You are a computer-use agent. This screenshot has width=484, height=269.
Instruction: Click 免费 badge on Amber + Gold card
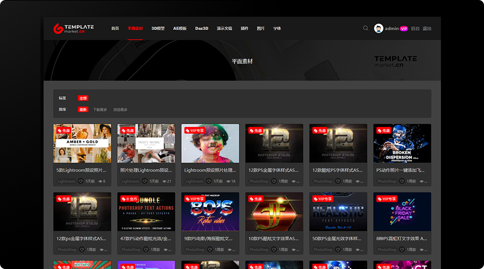(x=64, y=131)
